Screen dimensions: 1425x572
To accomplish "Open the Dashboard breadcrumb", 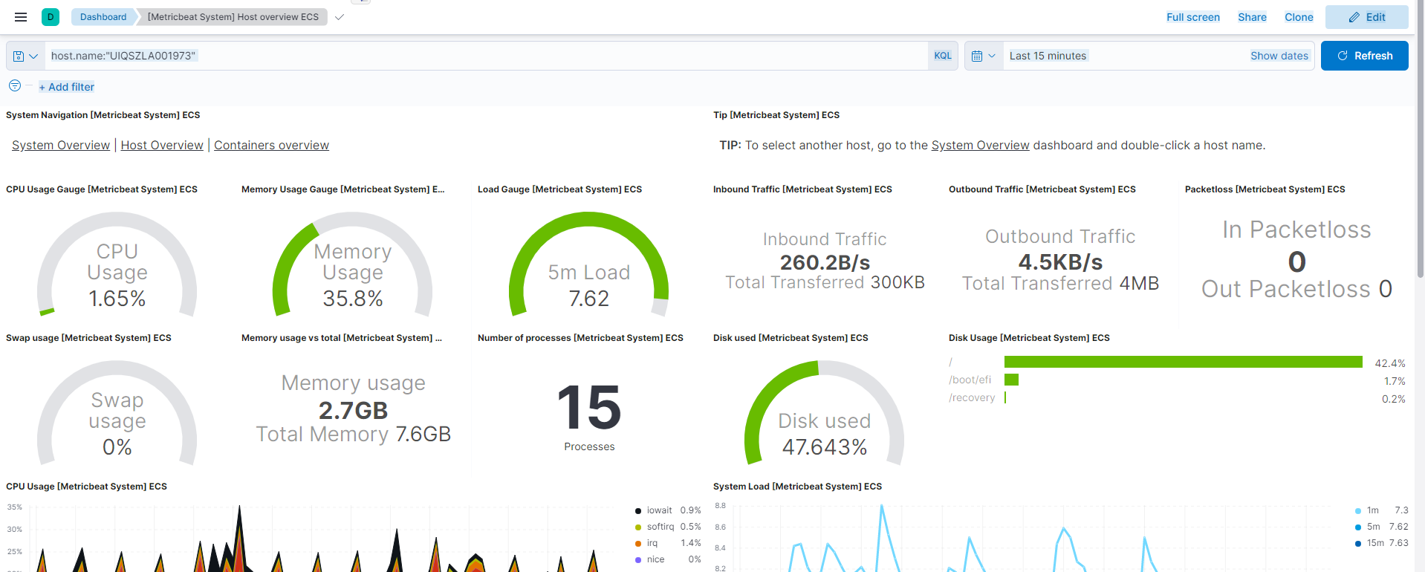I will point(103,17).
